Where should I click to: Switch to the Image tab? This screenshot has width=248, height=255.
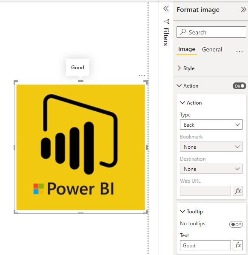tap(187, 49)
